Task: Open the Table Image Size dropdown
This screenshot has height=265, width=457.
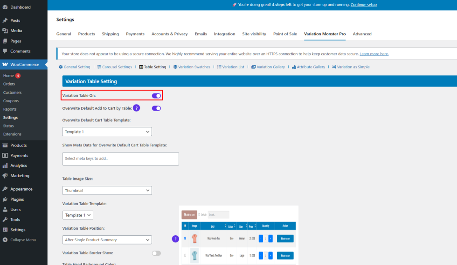Action: 107,190
